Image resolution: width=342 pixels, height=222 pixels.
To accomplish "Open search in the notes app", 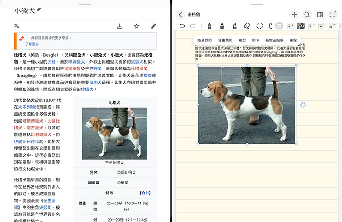I will 307,15.
